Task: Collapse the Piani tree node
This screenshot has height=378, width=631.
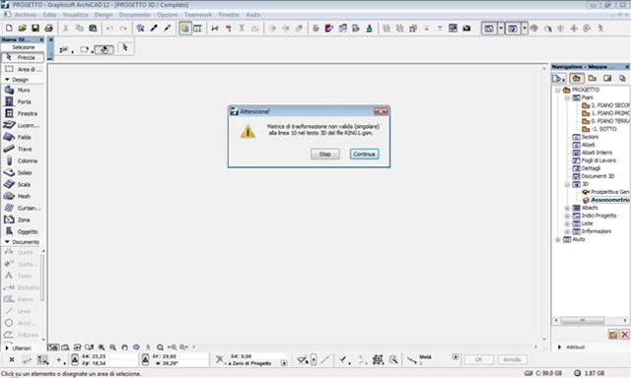Action: (567, 97)
